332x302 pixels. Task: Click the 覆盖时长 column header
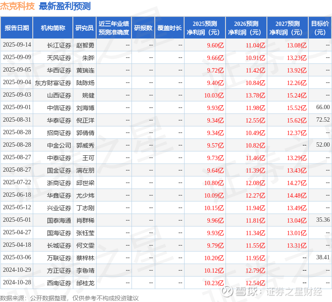tap(169, 28)
